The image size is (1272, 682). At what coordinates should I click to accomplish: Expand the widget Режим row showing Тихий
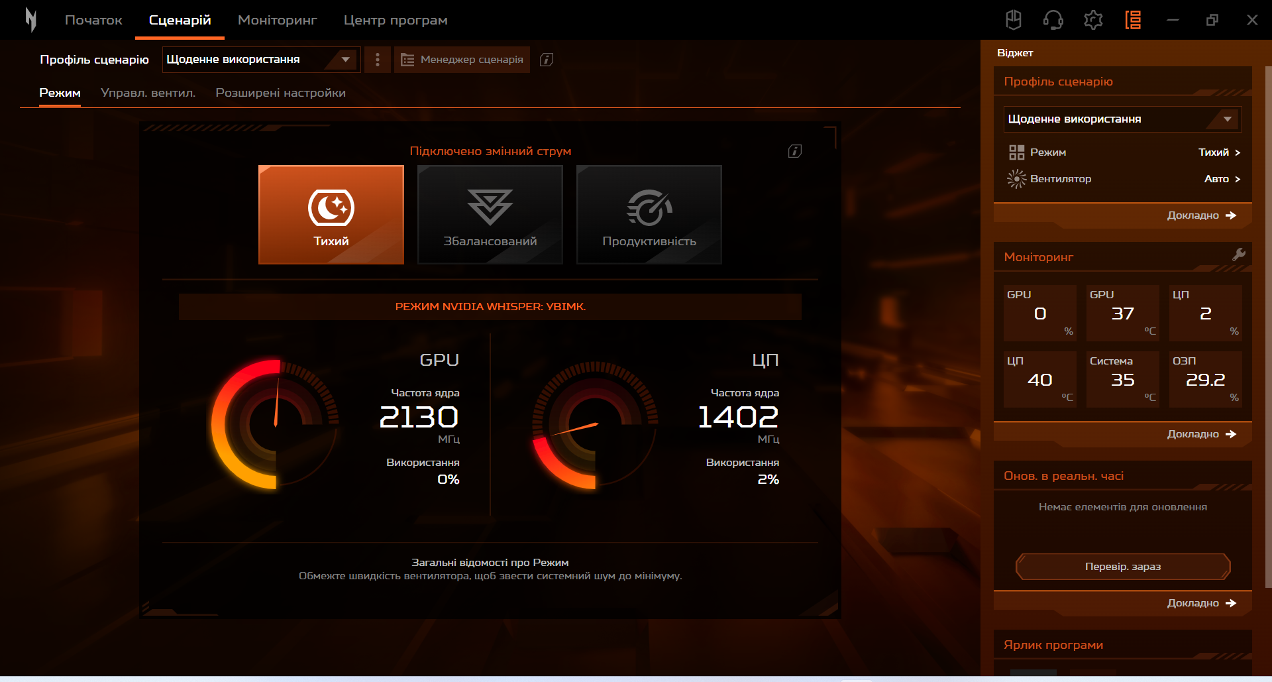[1124, 152]
